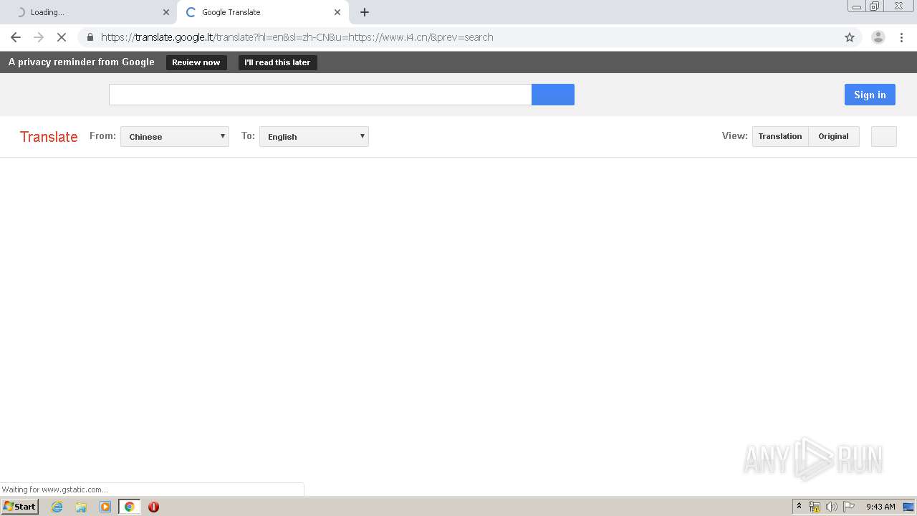Open Windows Media Player taskbar icon
Viewport: 917px width, 516px height.
click(x=105, y=507)
